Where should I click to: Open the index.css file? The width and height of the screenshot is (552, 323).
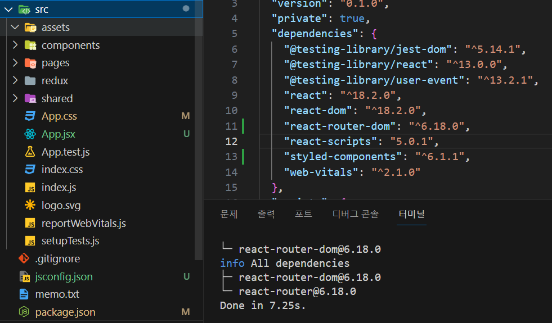62,170
